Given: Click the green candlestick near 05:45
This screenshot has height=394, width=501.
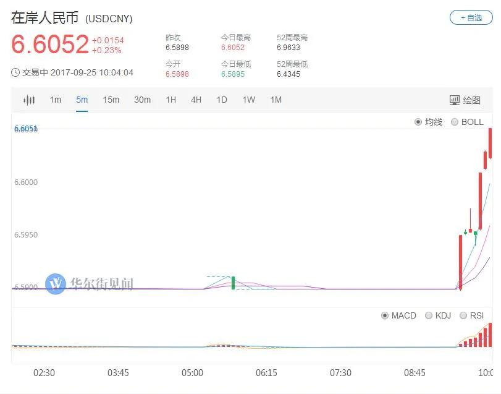Looking at the screenshot, I should point(233,283).
